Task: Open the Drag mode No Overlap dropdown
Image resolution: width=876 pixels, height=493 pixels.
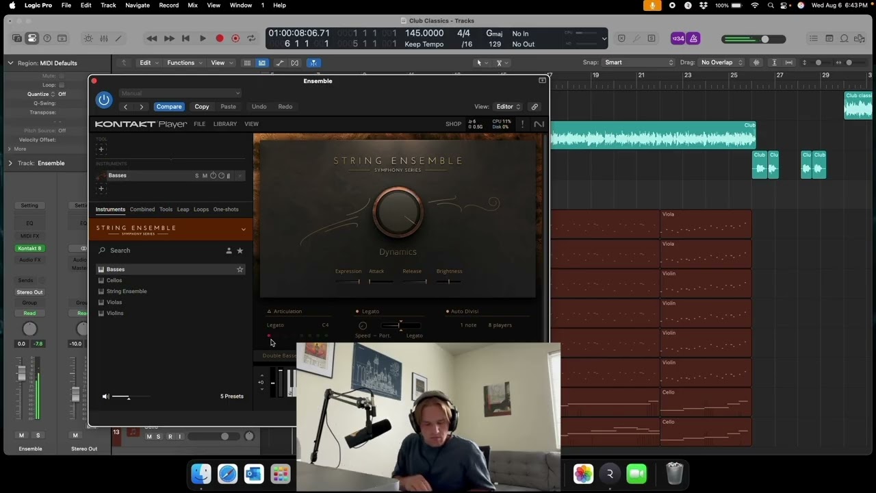Action: pos(721,62)
